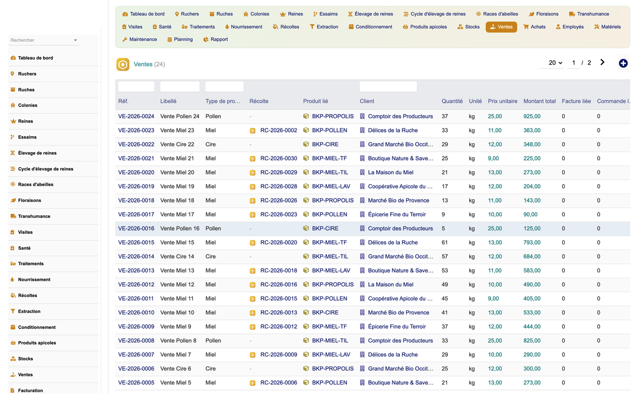637x394 pixels.
Task: Click the Essaims icon in sidebar
Action: [x=13, y=137]
